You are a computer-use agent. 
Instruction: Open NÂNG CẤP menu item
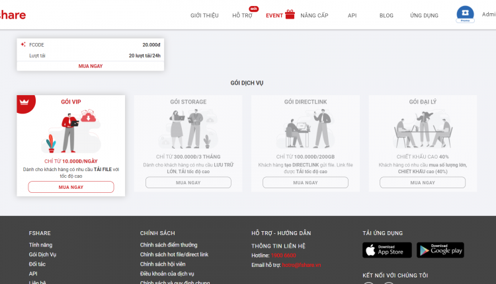pyautogui.click(x=314, y=15)
